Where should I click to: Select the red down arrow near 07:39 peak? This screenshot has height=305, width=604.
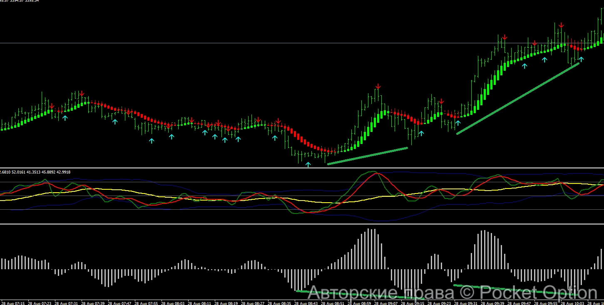[x=82, y=94]
